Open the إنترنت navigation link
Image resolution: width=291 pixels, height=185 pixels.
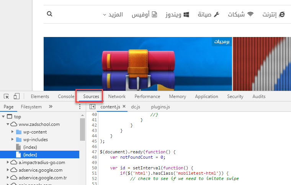pos(270,14)
